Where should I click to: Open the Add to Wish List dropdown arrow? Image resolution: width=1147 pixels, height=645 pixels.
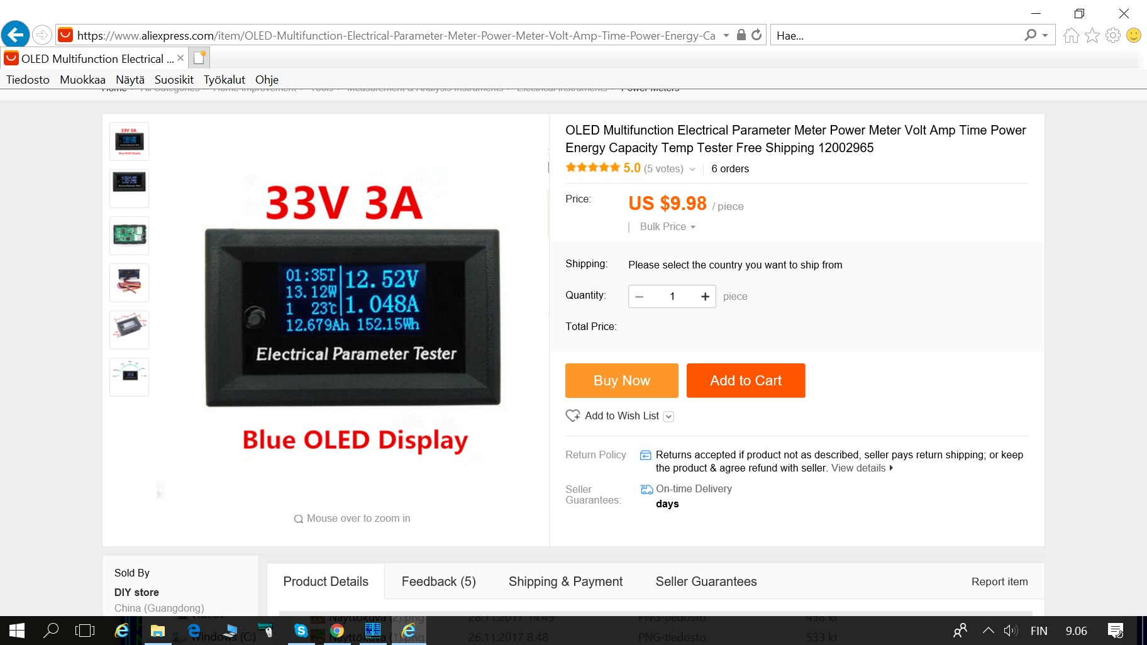668,416
